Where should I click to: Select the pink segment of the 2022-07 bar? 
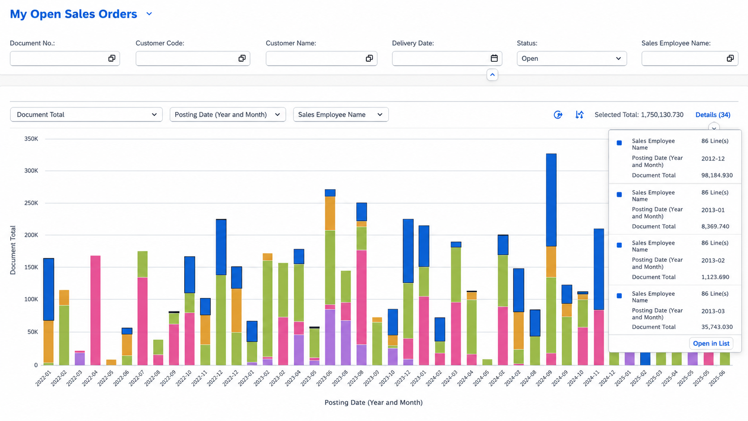pos(142,321)
